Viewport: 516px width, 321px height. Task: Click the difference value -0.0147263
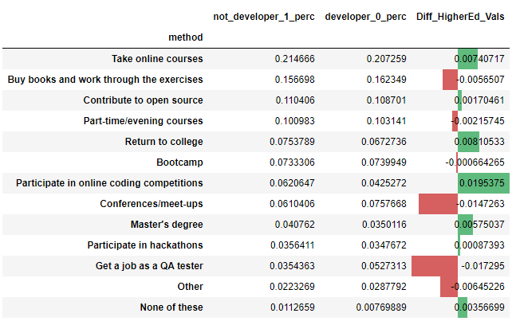click(x=480, y=203)
